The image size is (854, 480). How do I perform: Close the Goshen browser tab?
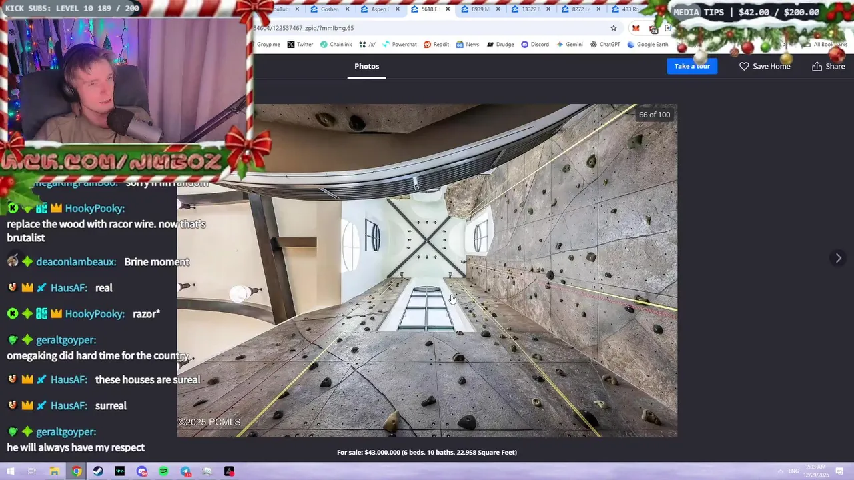(348, 9)
